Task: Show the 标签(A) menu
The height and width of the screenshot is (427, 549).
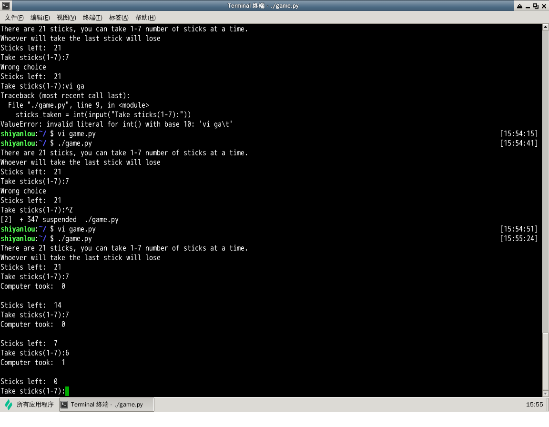Action: point(119,18)
